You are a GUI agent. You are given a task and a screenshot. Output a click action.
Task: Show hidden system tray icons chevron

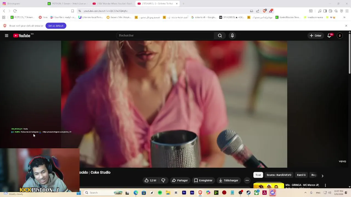tap(305, 193)
